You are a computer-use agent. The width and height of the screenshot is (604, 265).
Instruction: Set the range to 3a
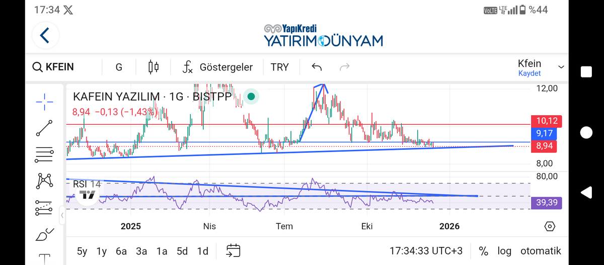[x=142, y=251]
